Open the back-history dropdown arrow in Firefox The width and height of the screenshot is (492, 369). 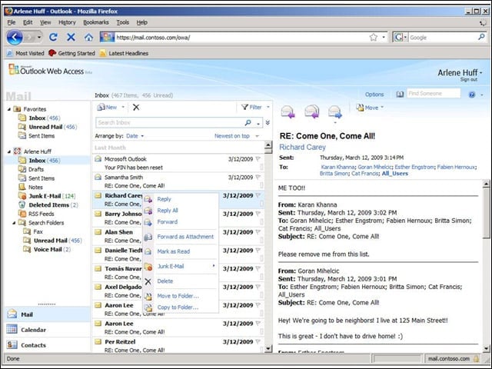39,38
